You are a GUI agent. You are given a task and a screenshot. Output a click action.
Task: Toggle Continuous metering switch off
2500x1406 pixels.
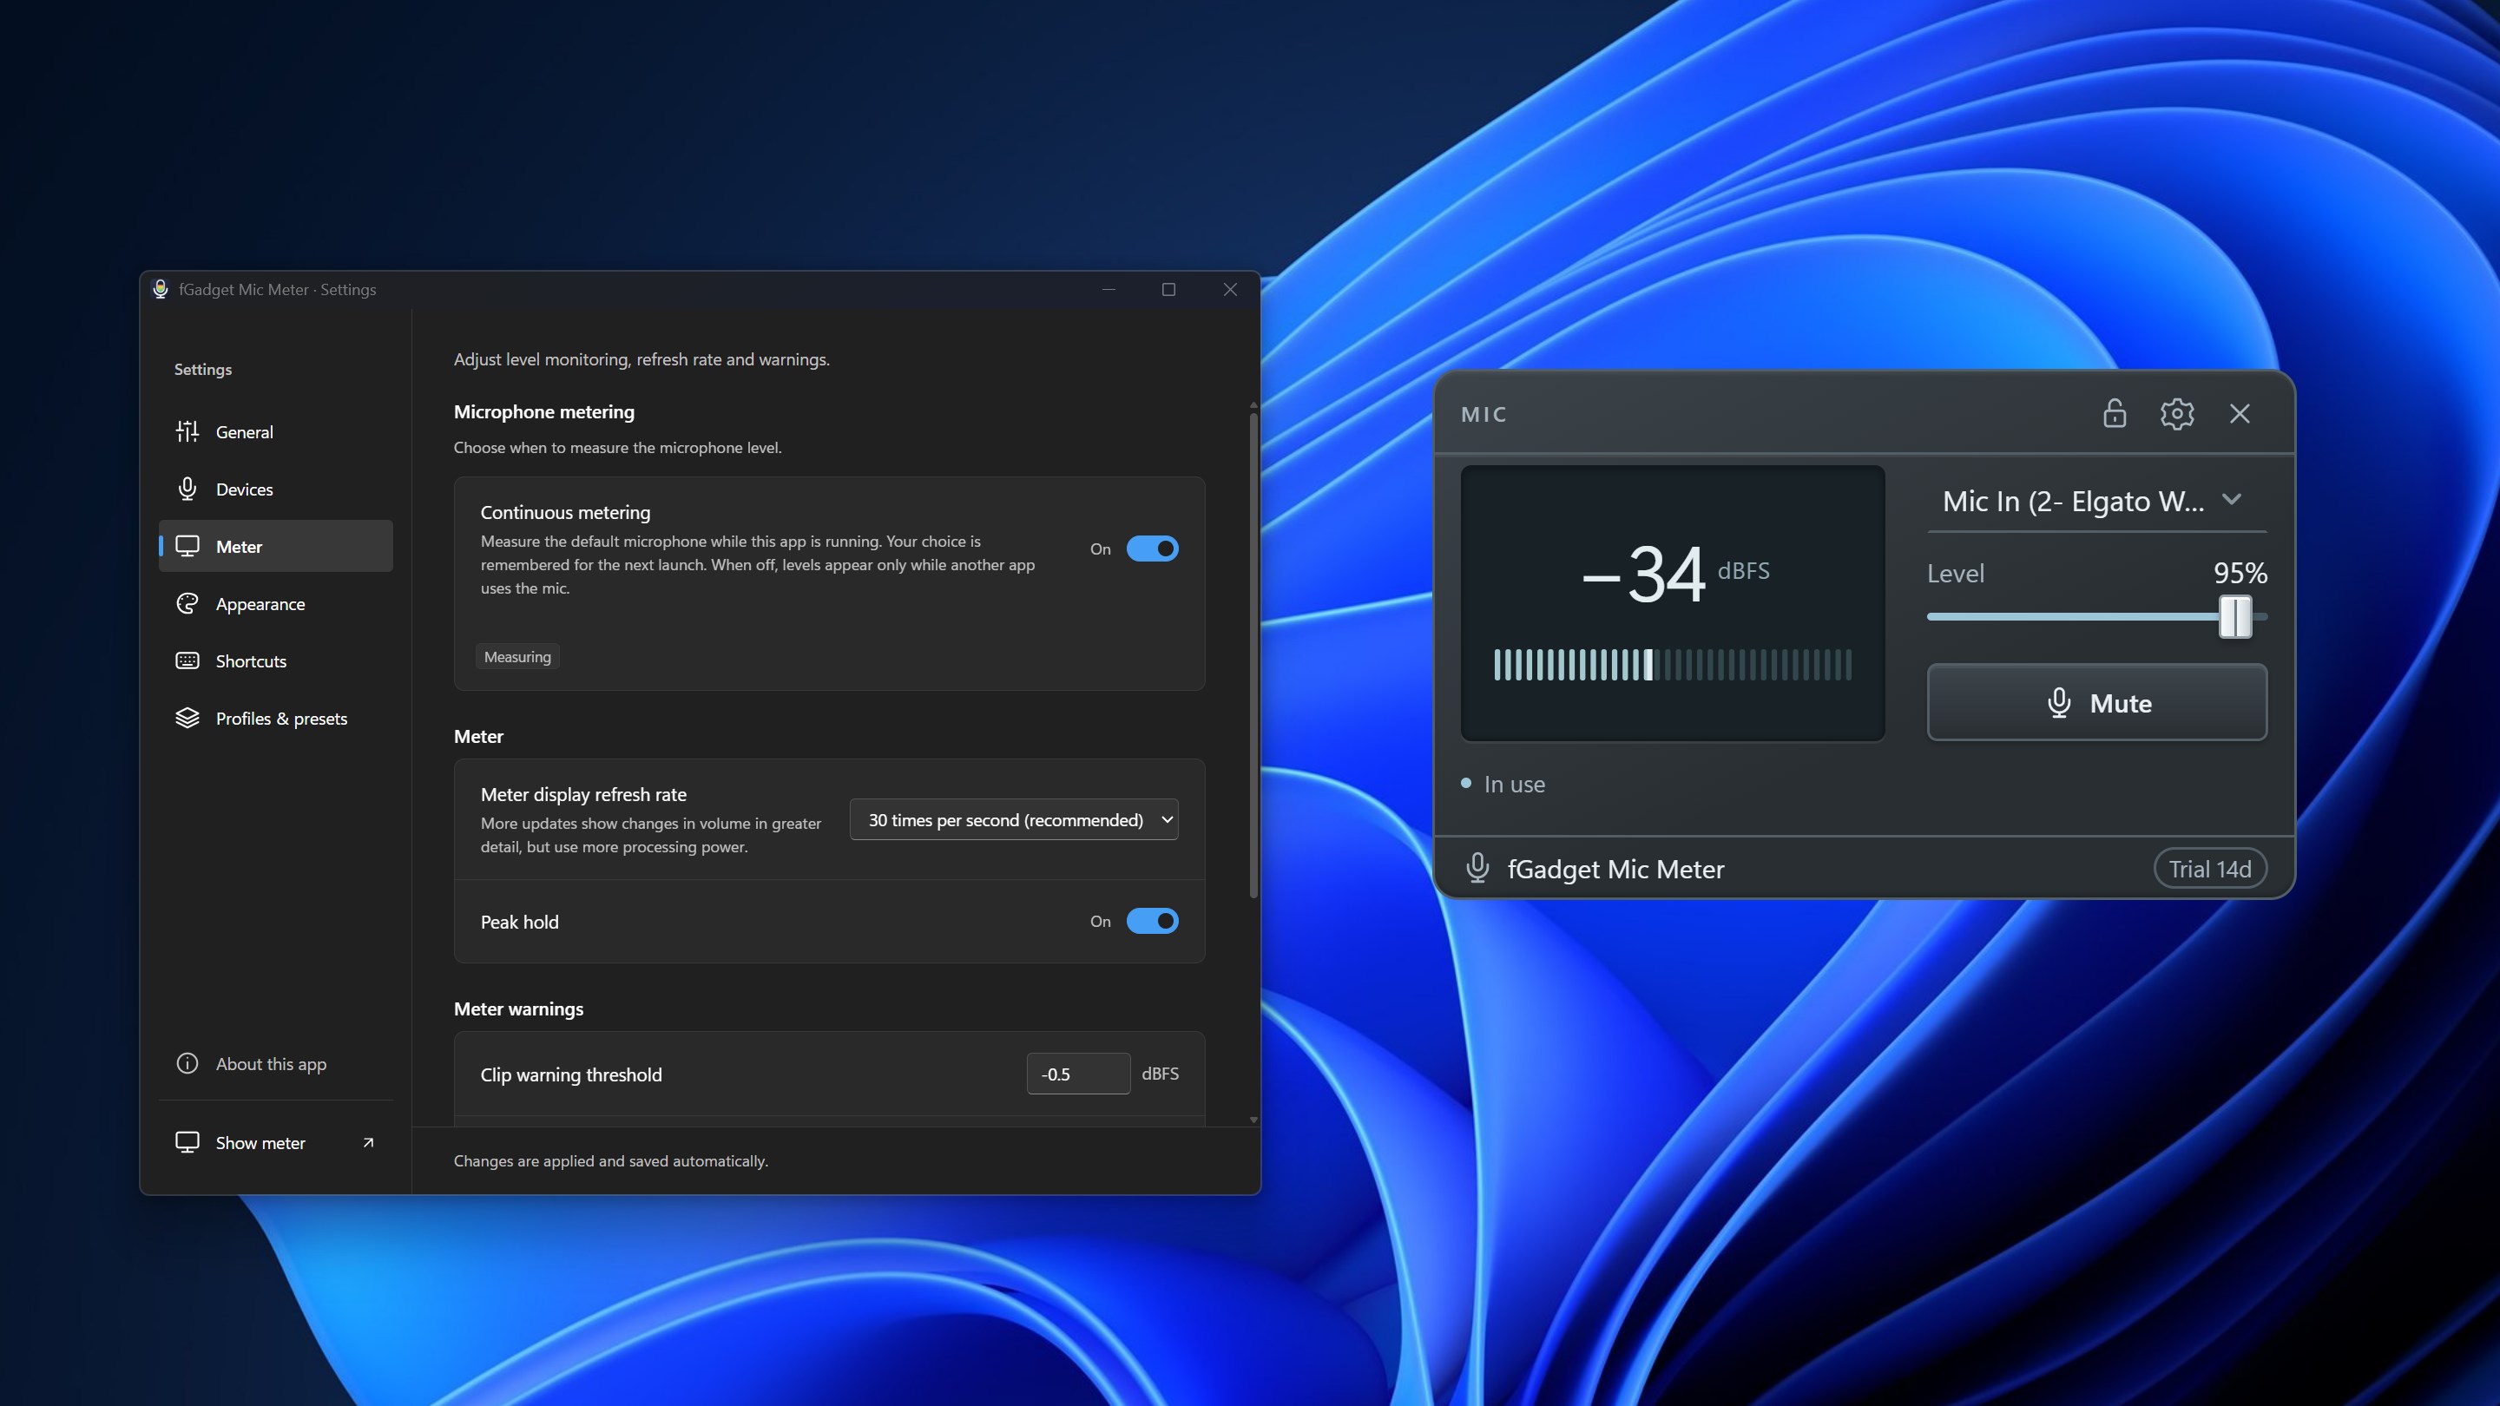coord(1152,549)
